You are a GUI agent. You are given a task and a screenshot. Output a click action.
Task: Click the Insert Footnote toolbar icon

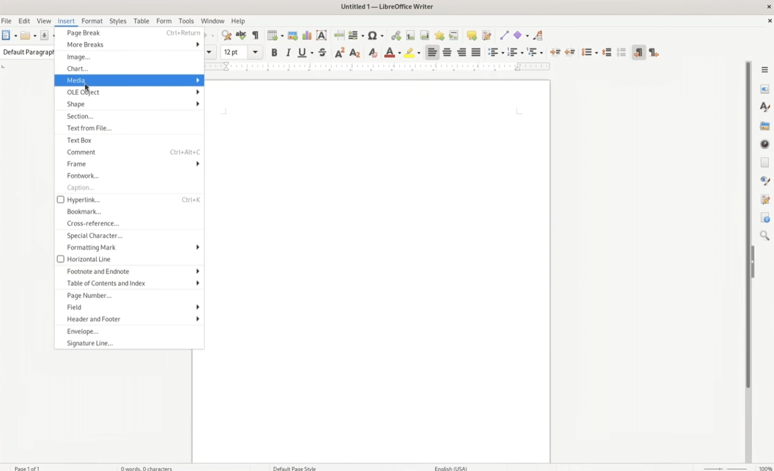411,35
